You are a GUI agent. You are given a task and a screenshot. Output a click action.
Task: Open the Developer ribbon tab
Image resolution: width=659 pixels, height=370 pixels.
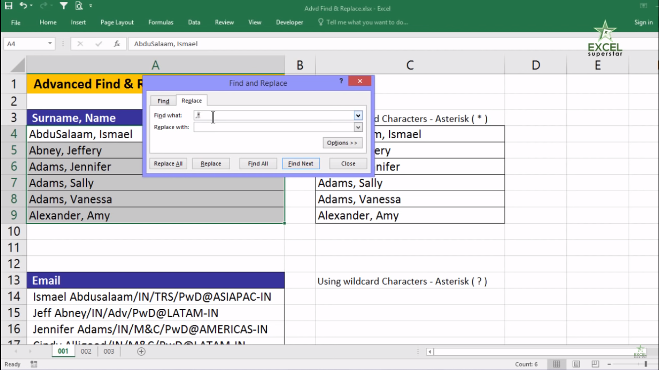[x=289, y=22]
